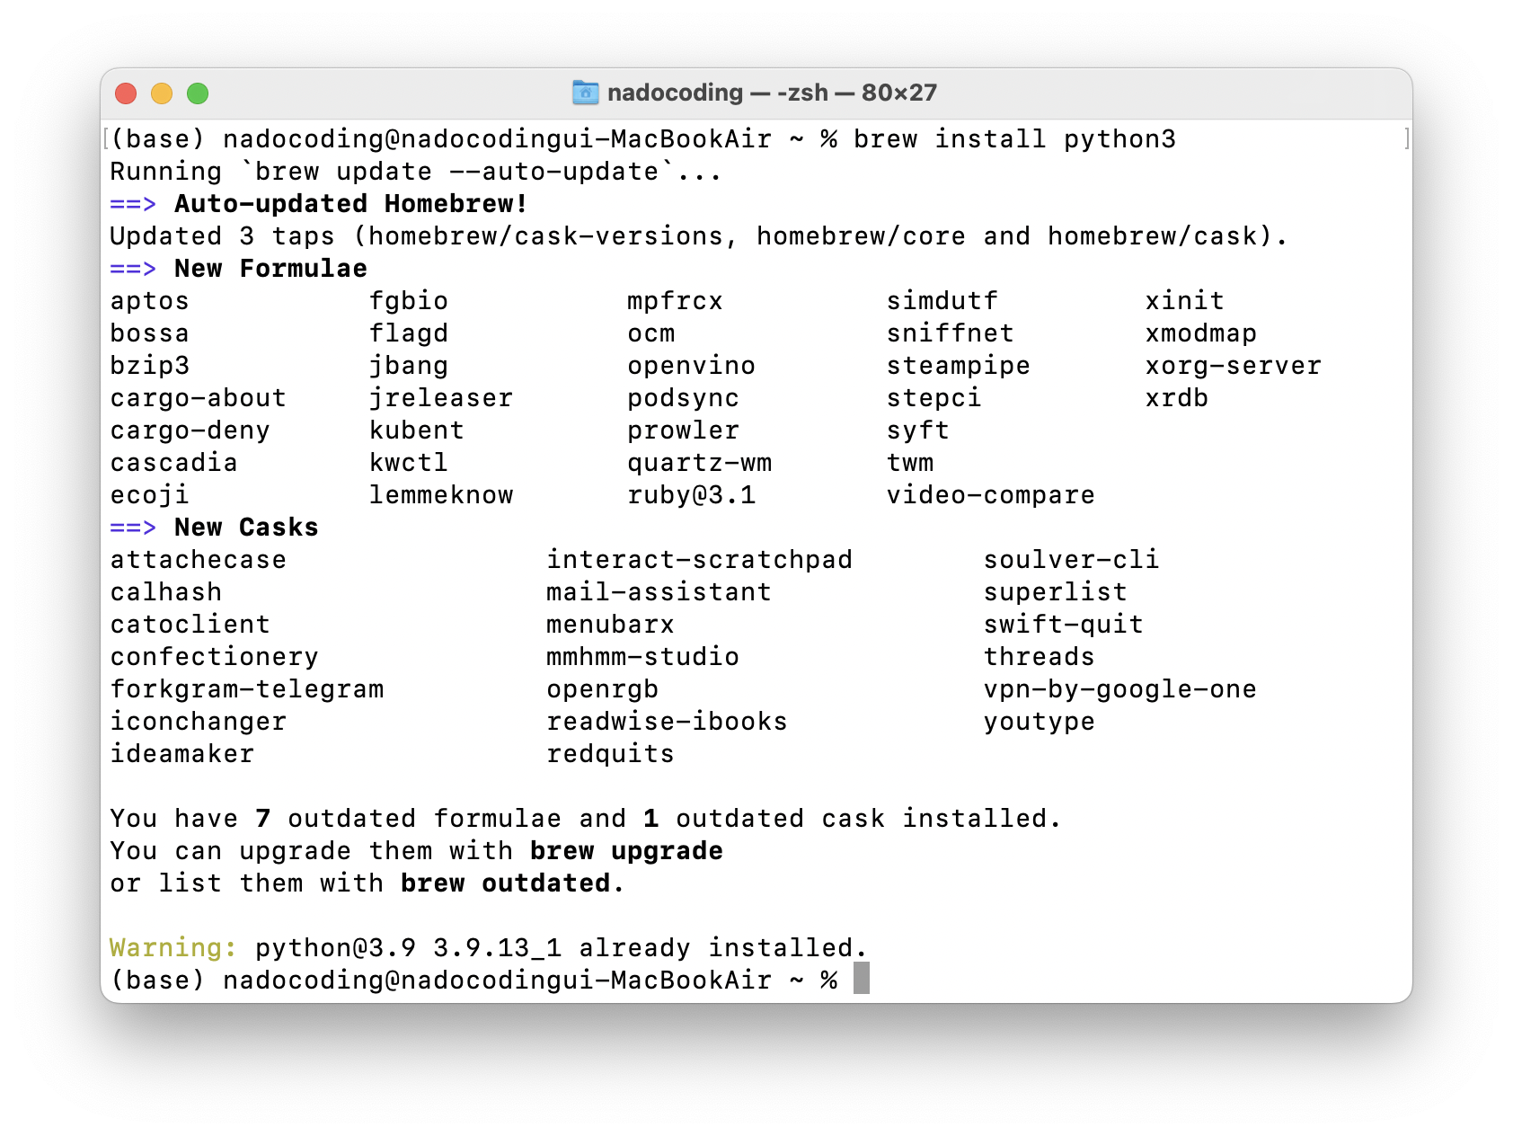The image size is (1513, 1136).
Task: Click the bold 'brew upgrade' text
Action: click(626, 851)
